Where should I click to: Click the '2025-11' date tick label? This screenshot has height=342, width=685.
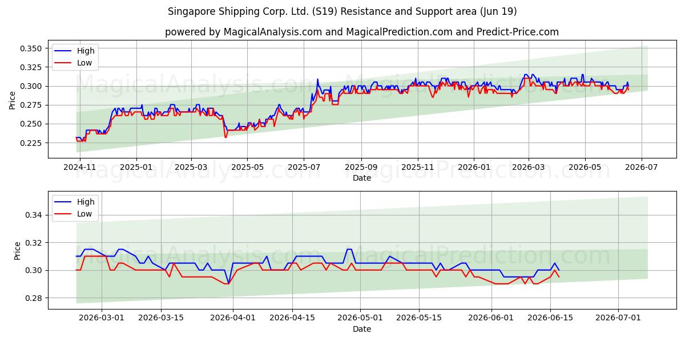[x=417, y=167]
